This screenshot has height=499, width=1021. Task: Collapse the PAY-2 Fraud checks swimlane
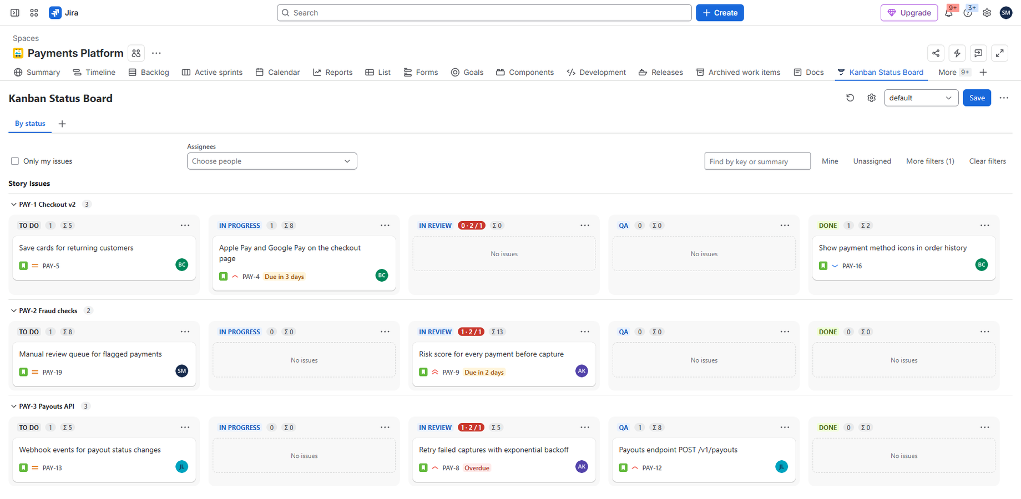tap(14, 311)
